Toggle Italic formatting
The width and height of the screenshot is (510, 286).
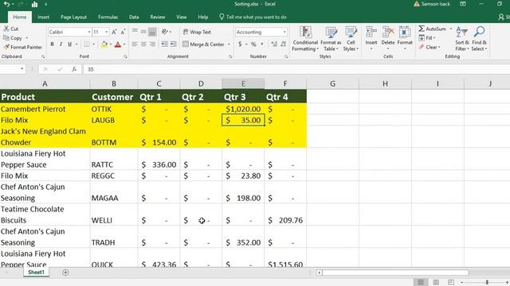pyautogui.click(x=61, y=44)
